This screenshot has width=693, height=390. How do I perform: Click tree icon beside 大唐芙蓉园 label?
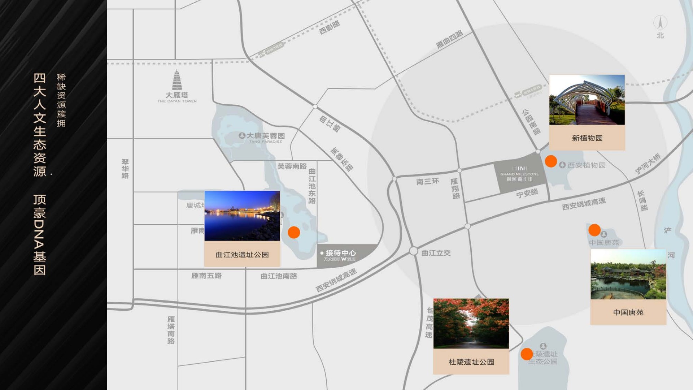tap(242, 136)
